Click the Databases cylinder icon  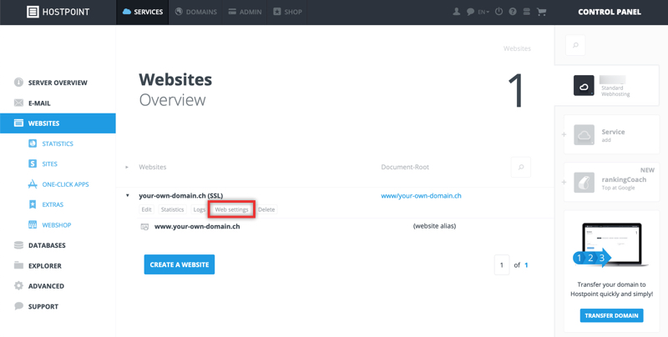18,245
